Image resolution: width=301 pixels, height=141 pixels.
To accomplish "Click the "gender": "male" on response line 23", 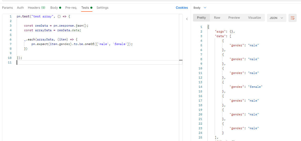I will click(244, 128).
